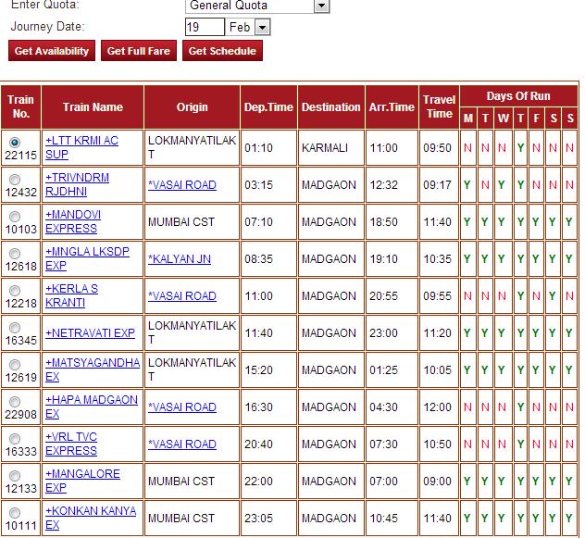Image resolution: width=585 pixels, height=538 pixels.
Task: Open the +NETRAVATI EXP train link
Action: (x=90, y=332)
